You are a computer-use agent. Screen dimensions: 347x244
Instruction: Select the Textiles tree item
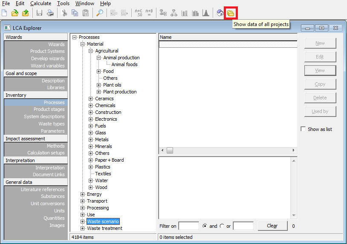[x=103, y=174]
